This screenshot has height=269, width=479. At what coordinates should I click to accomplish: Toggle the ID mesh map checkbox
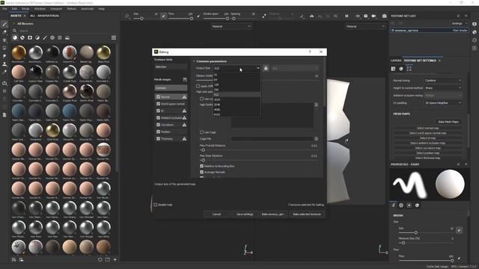point(158,111)
